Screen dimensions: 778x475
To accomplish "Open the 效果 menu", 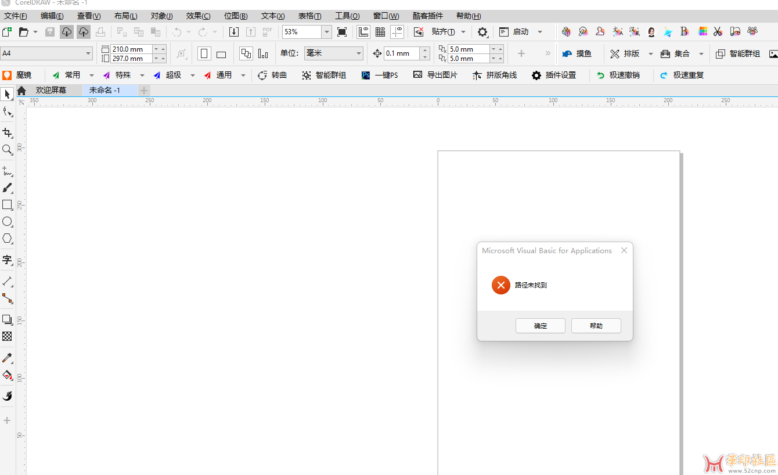I will coord(198,16).
